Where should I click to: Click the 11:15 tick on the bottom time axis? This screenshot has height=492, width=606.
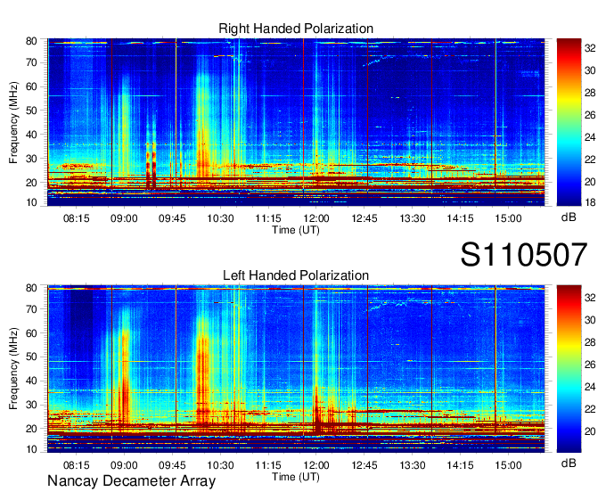(x=268, y=465)
